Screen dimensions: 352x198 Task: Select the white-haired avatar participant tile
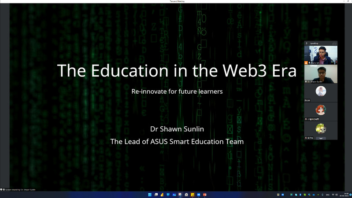pyautogui.click(x=321, y=92)
